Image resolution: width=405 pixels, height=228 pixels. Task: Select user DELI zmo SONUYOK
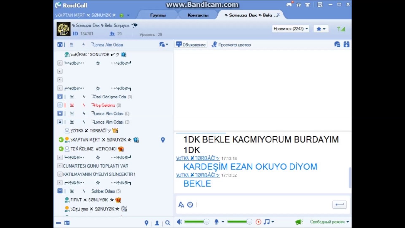[x=96, y=209]
